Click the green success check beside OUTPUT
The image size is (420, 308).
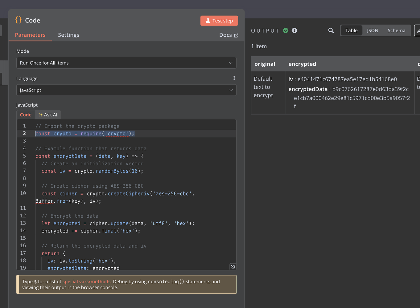pos(286,30)
